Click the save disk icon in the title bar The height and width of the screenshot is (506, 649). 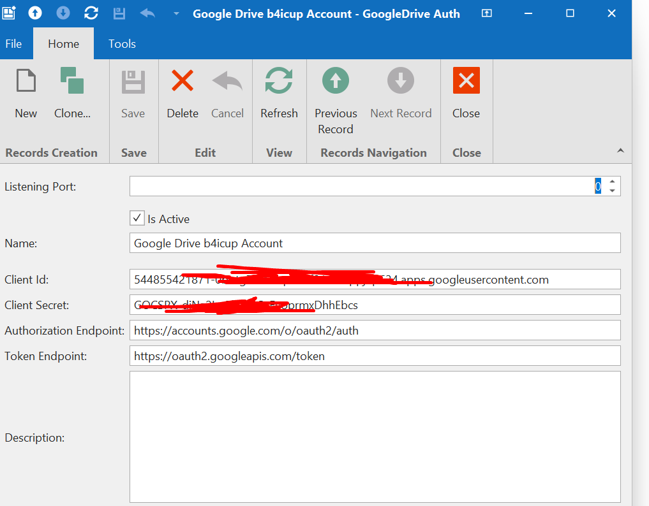point(119,13)
